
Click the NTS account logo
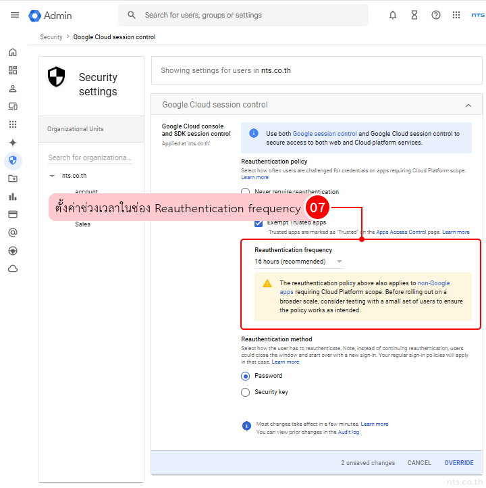pyautogui.click(x=478, y=15)
